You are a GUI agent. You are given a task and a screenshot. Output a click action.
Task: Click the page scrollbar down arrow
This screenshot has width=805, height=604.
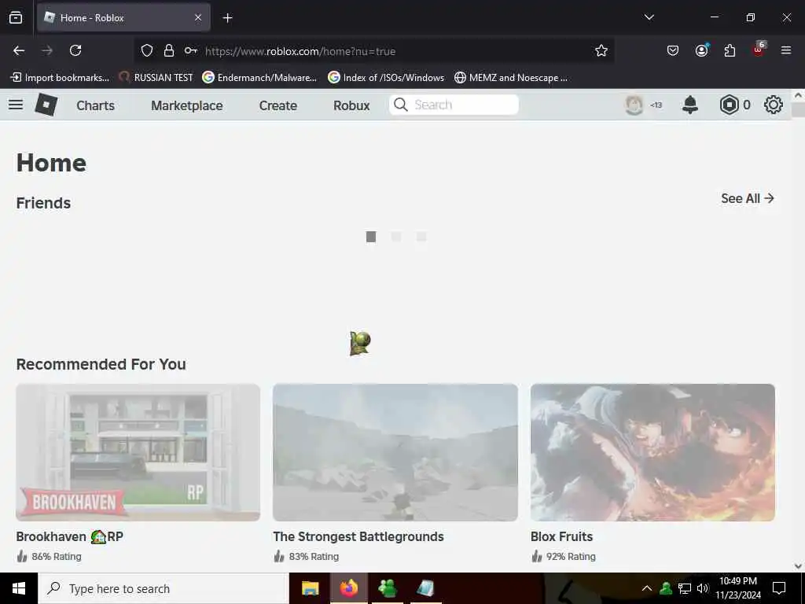[798, 566]
